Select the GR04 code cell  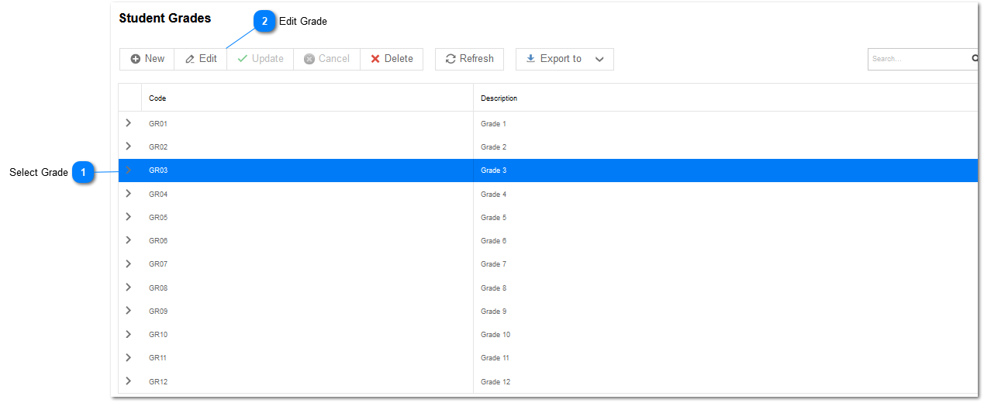307,195
